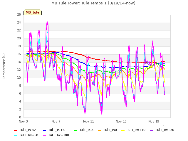This screenshot has width=188, height=141.
Task: Click the Temperature (C) axis label
Action: (x=4, y=66)
